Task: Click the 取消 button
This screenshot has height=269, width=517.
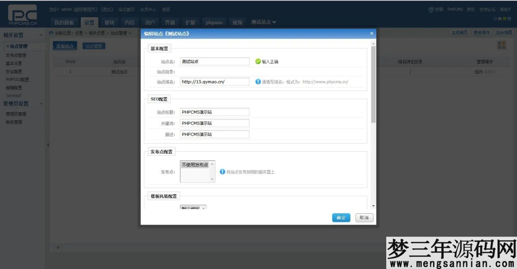Action: point(365,217)
